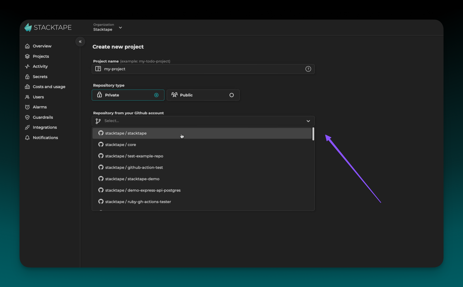Open Users in the sidebar
Screen dimensions: 463x287
point(38,97)
